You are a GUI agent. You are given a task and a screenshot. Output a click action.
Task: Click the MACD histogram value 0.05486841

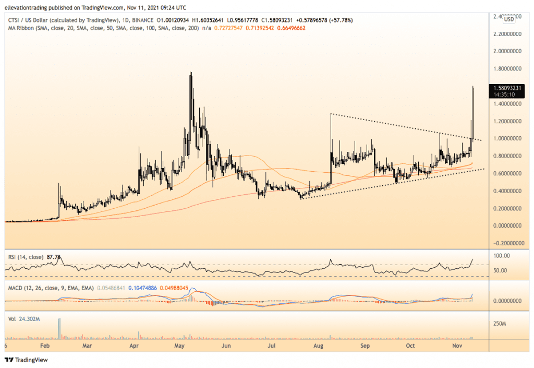tap(112, 288)
